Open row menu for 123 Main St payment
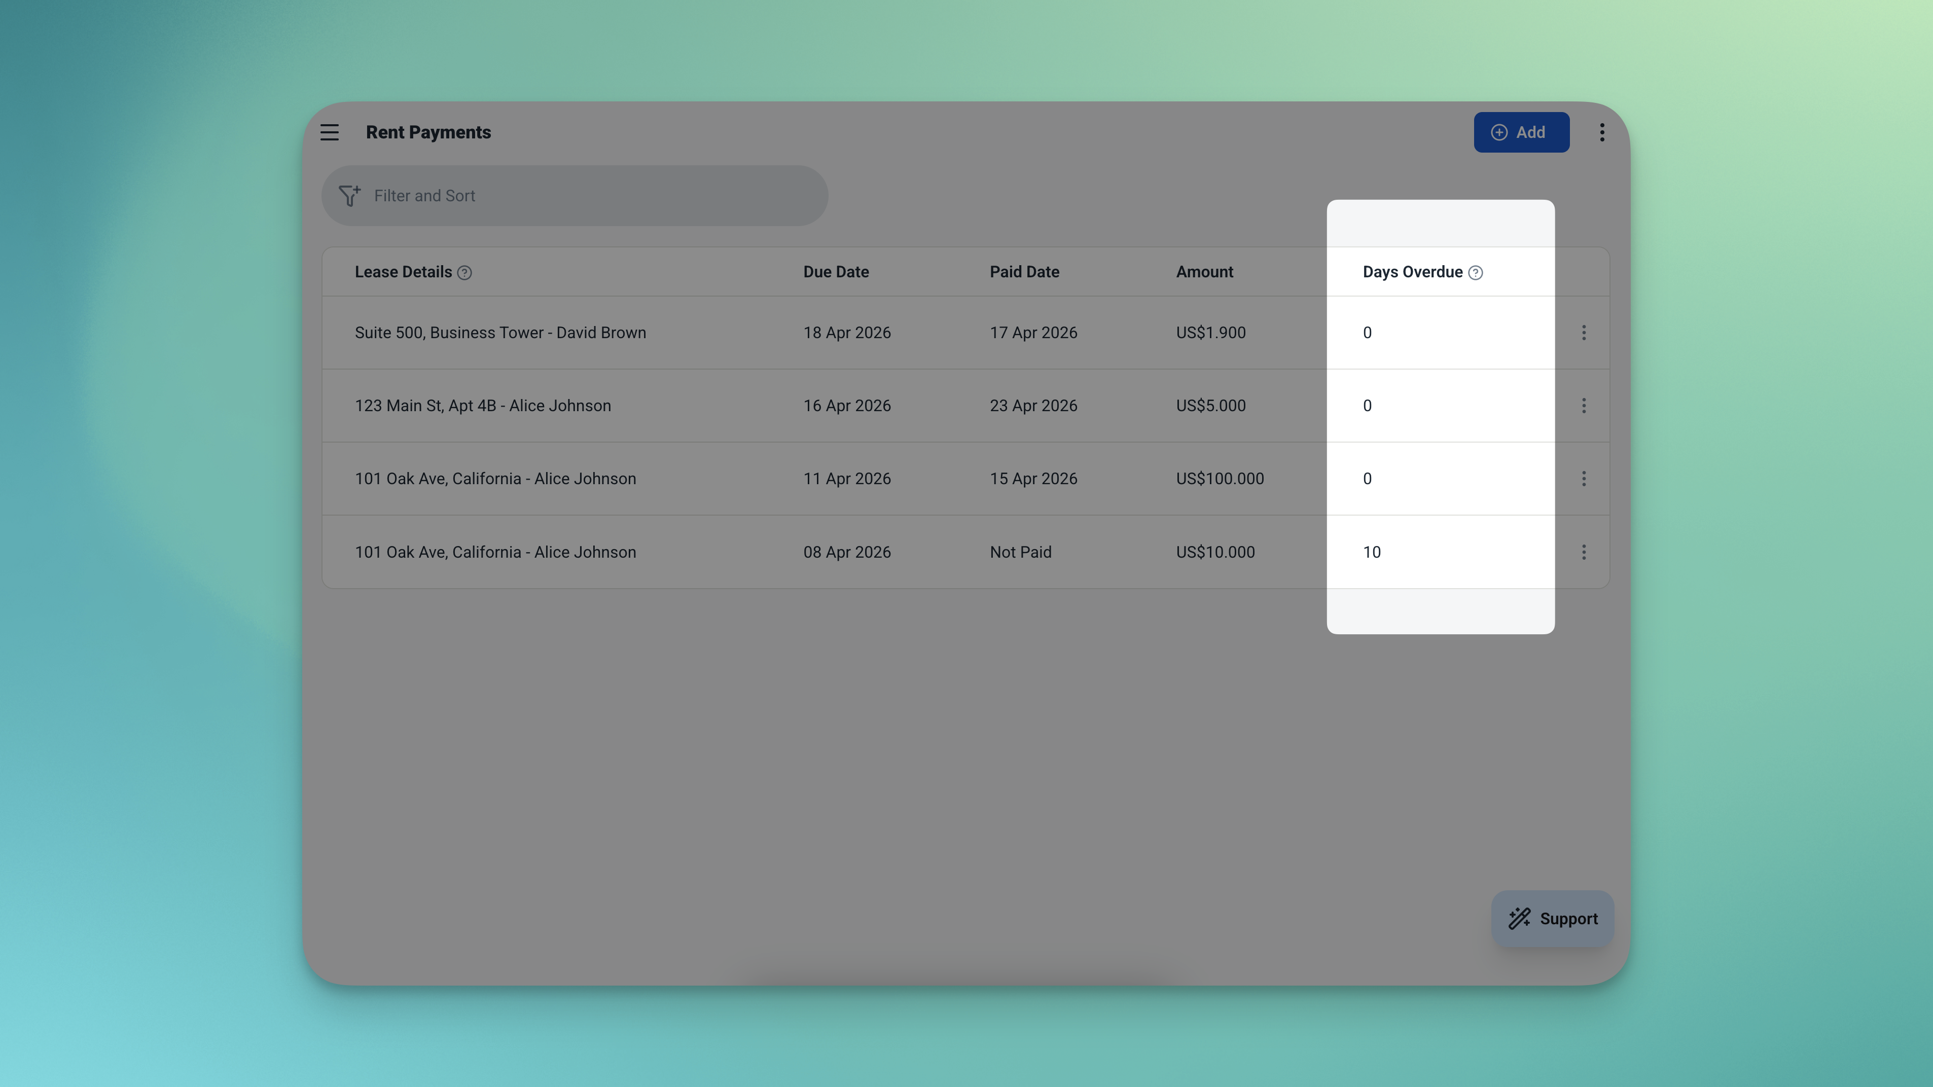This screenshot has height=1087, width=1933. coord(1583,406)
